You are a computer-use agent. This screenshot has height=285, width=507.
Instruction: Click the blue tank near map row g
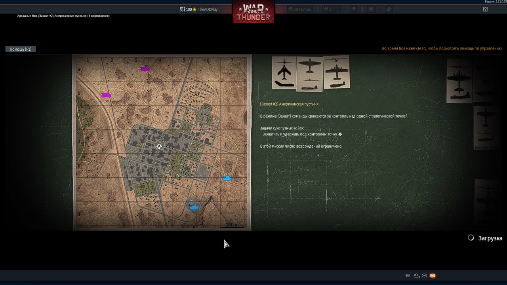(194, 207)
